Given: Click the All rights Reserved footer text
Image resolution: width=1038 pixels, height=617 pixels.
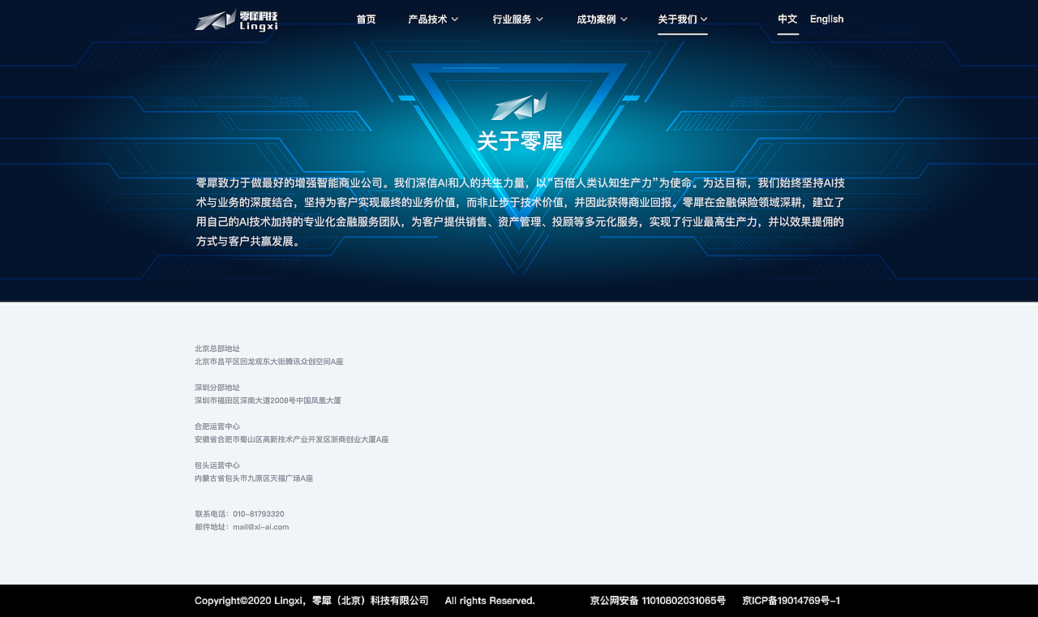Looking at the screenshot, I should [x=490, y=601].
